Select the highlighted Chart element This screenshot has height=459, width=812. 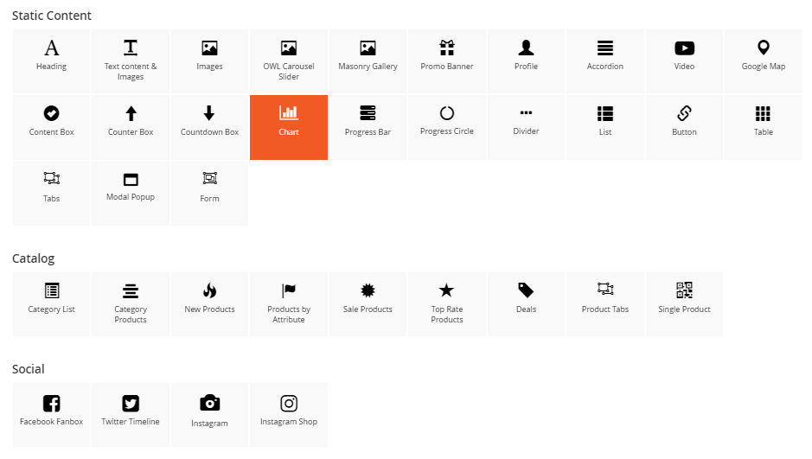tap(289, 127)
